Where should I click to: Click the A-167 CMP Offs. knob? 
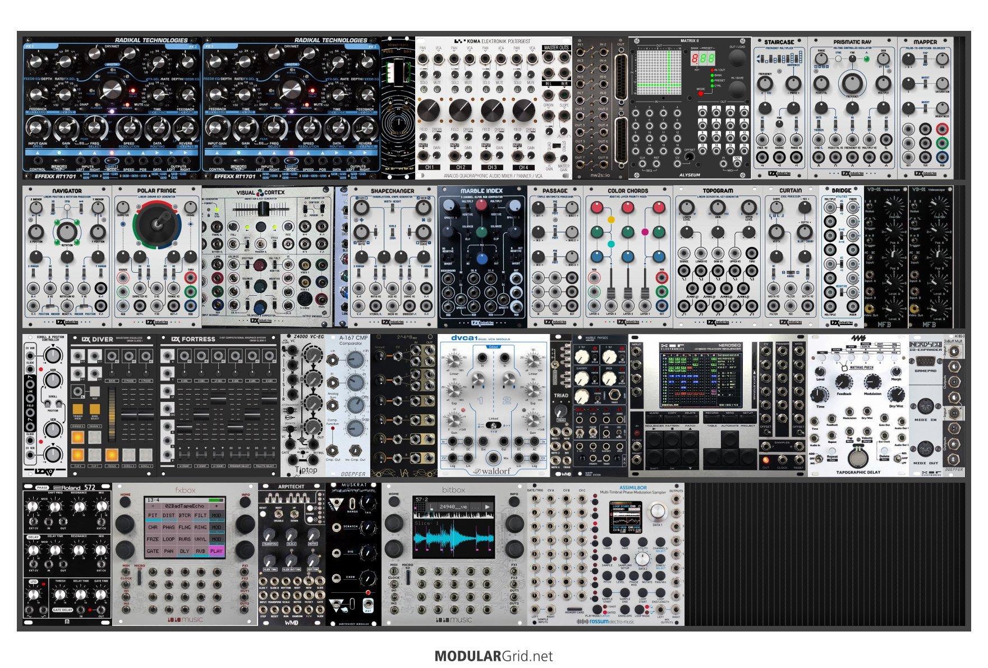[355, 405]
